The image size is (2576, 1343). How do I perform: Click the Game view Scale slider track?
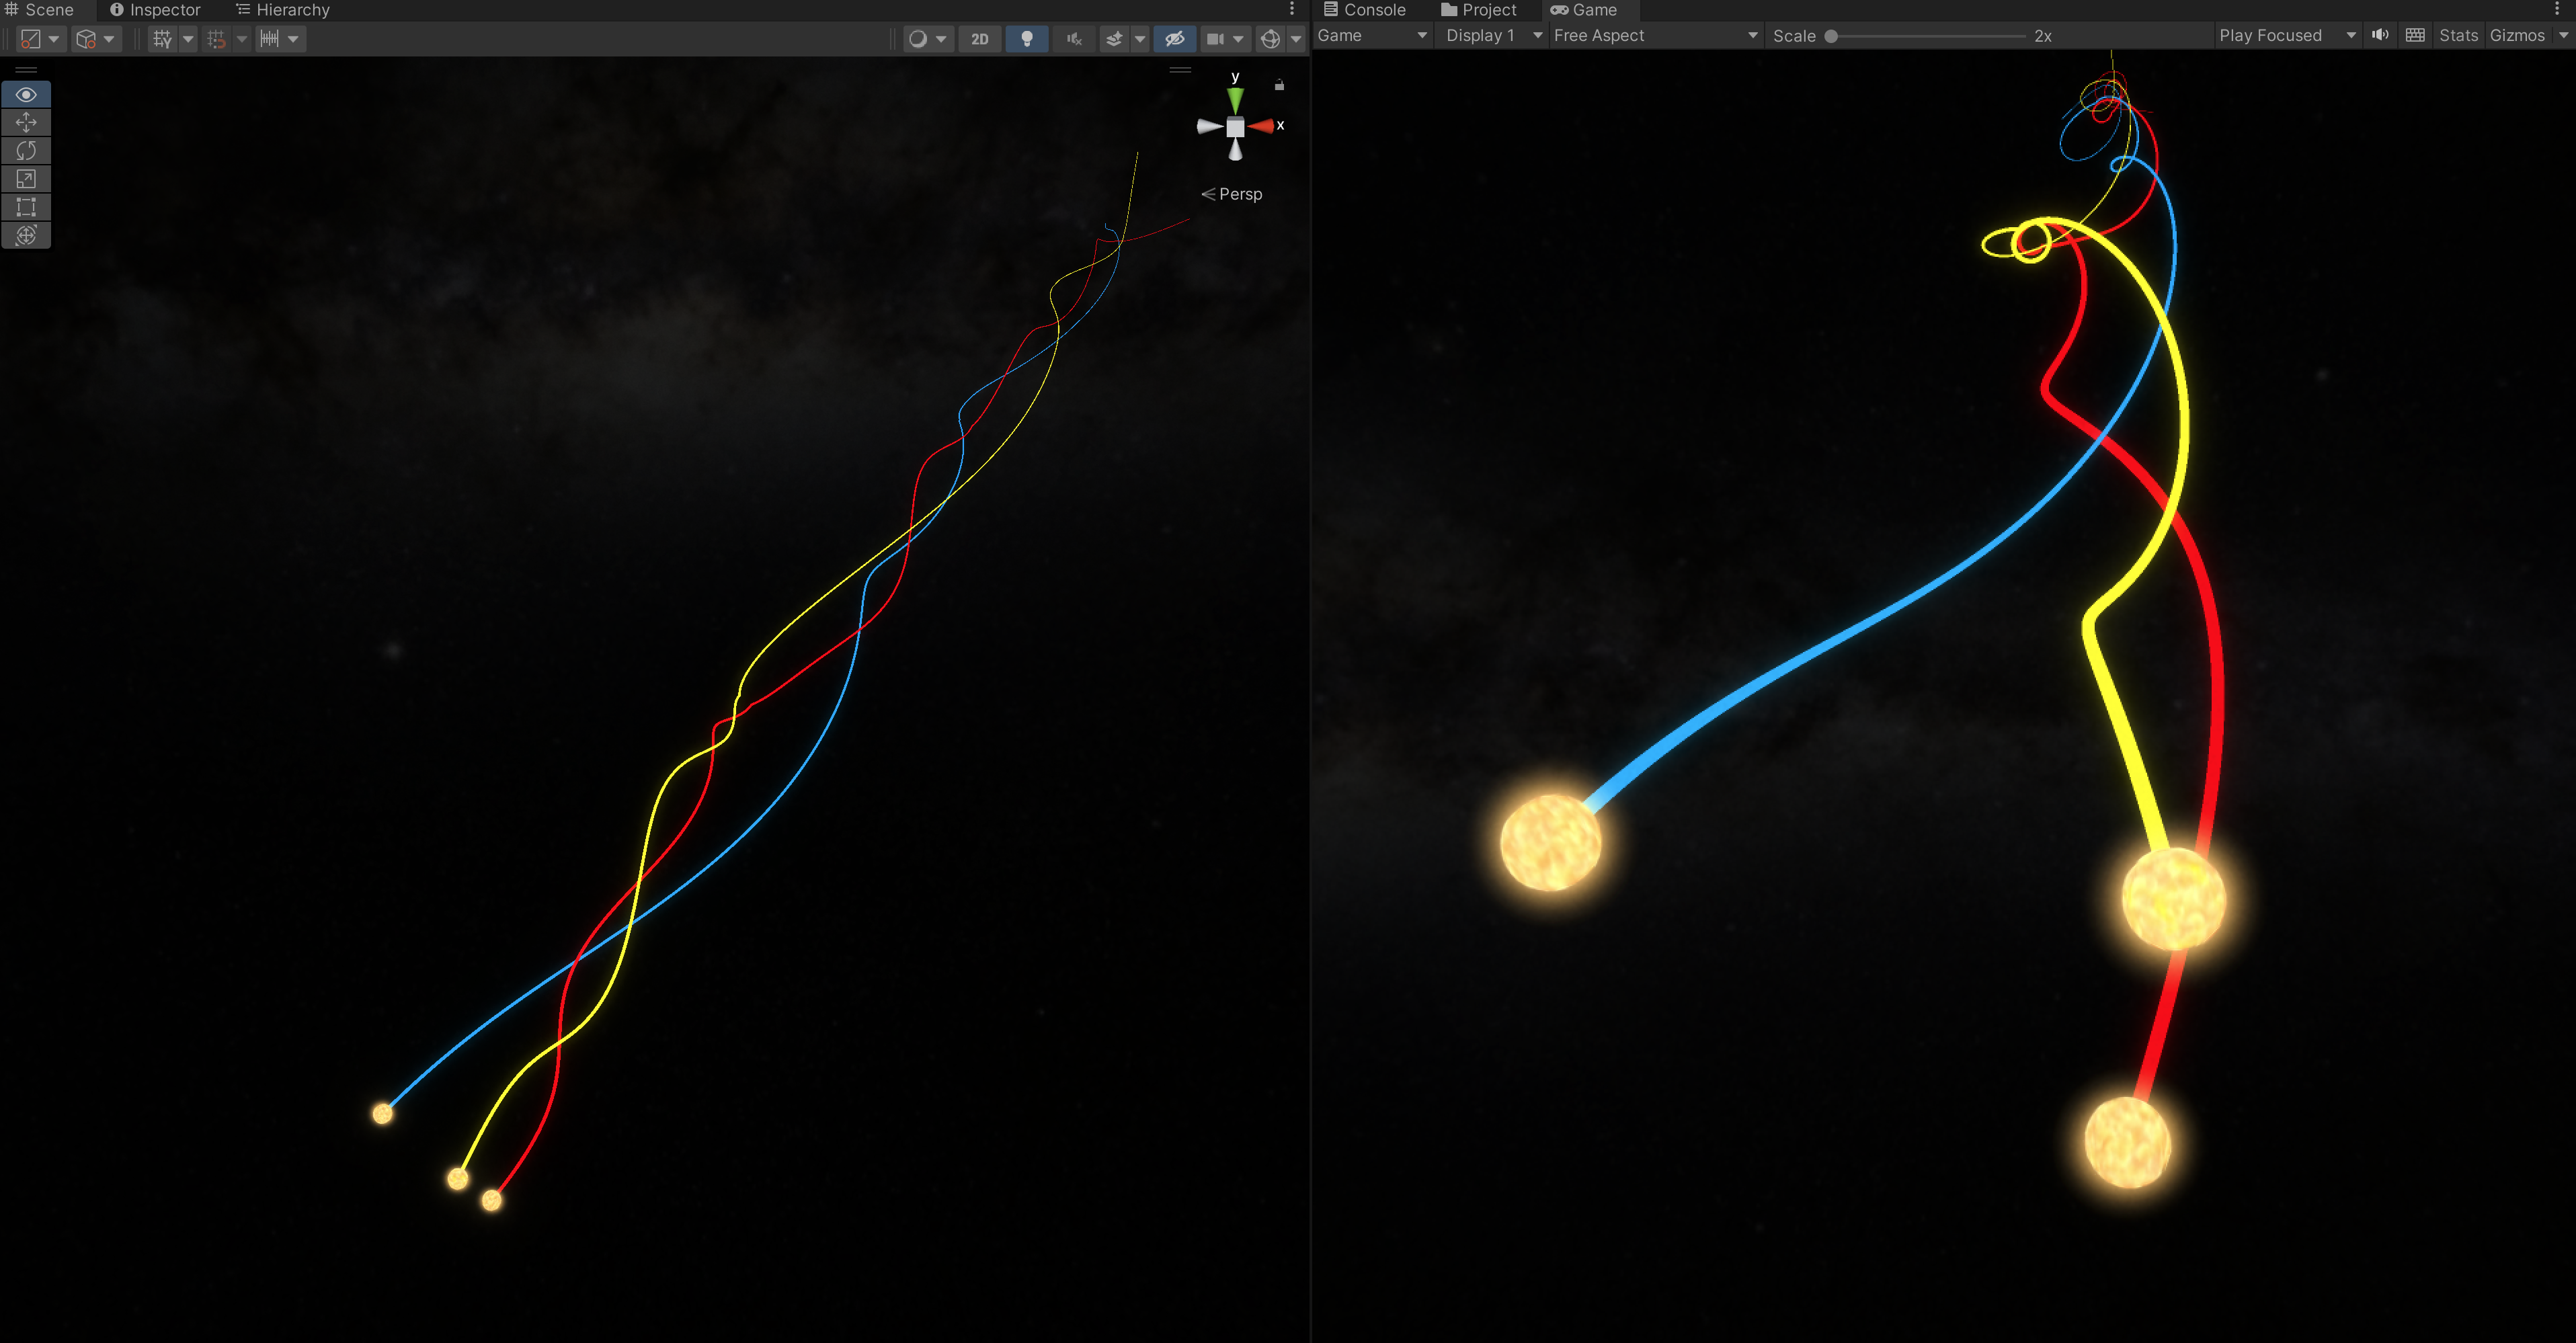pos(1927,36)
